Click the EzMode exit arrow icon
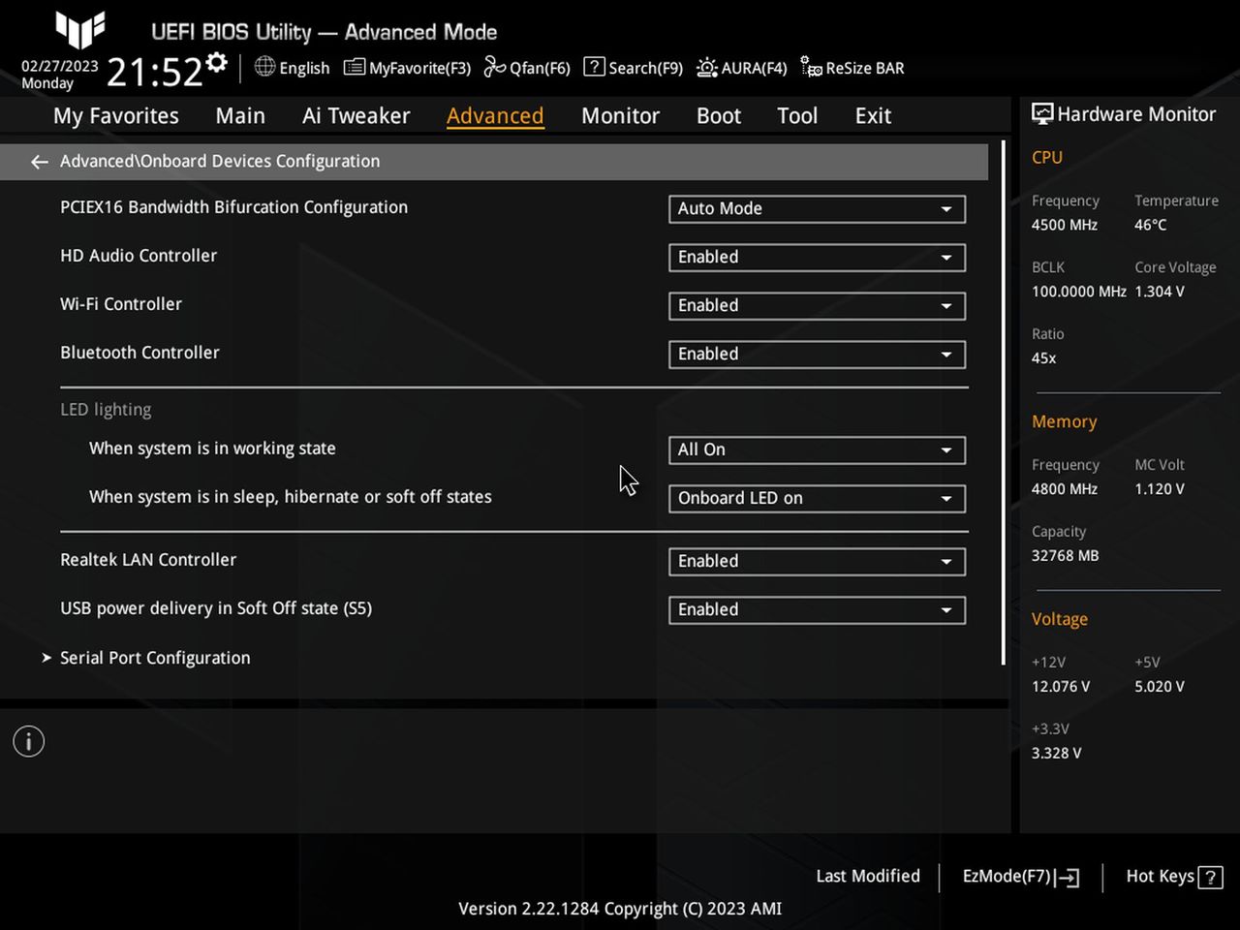Screen dimensions: 1240x930 coord(1068,878)
